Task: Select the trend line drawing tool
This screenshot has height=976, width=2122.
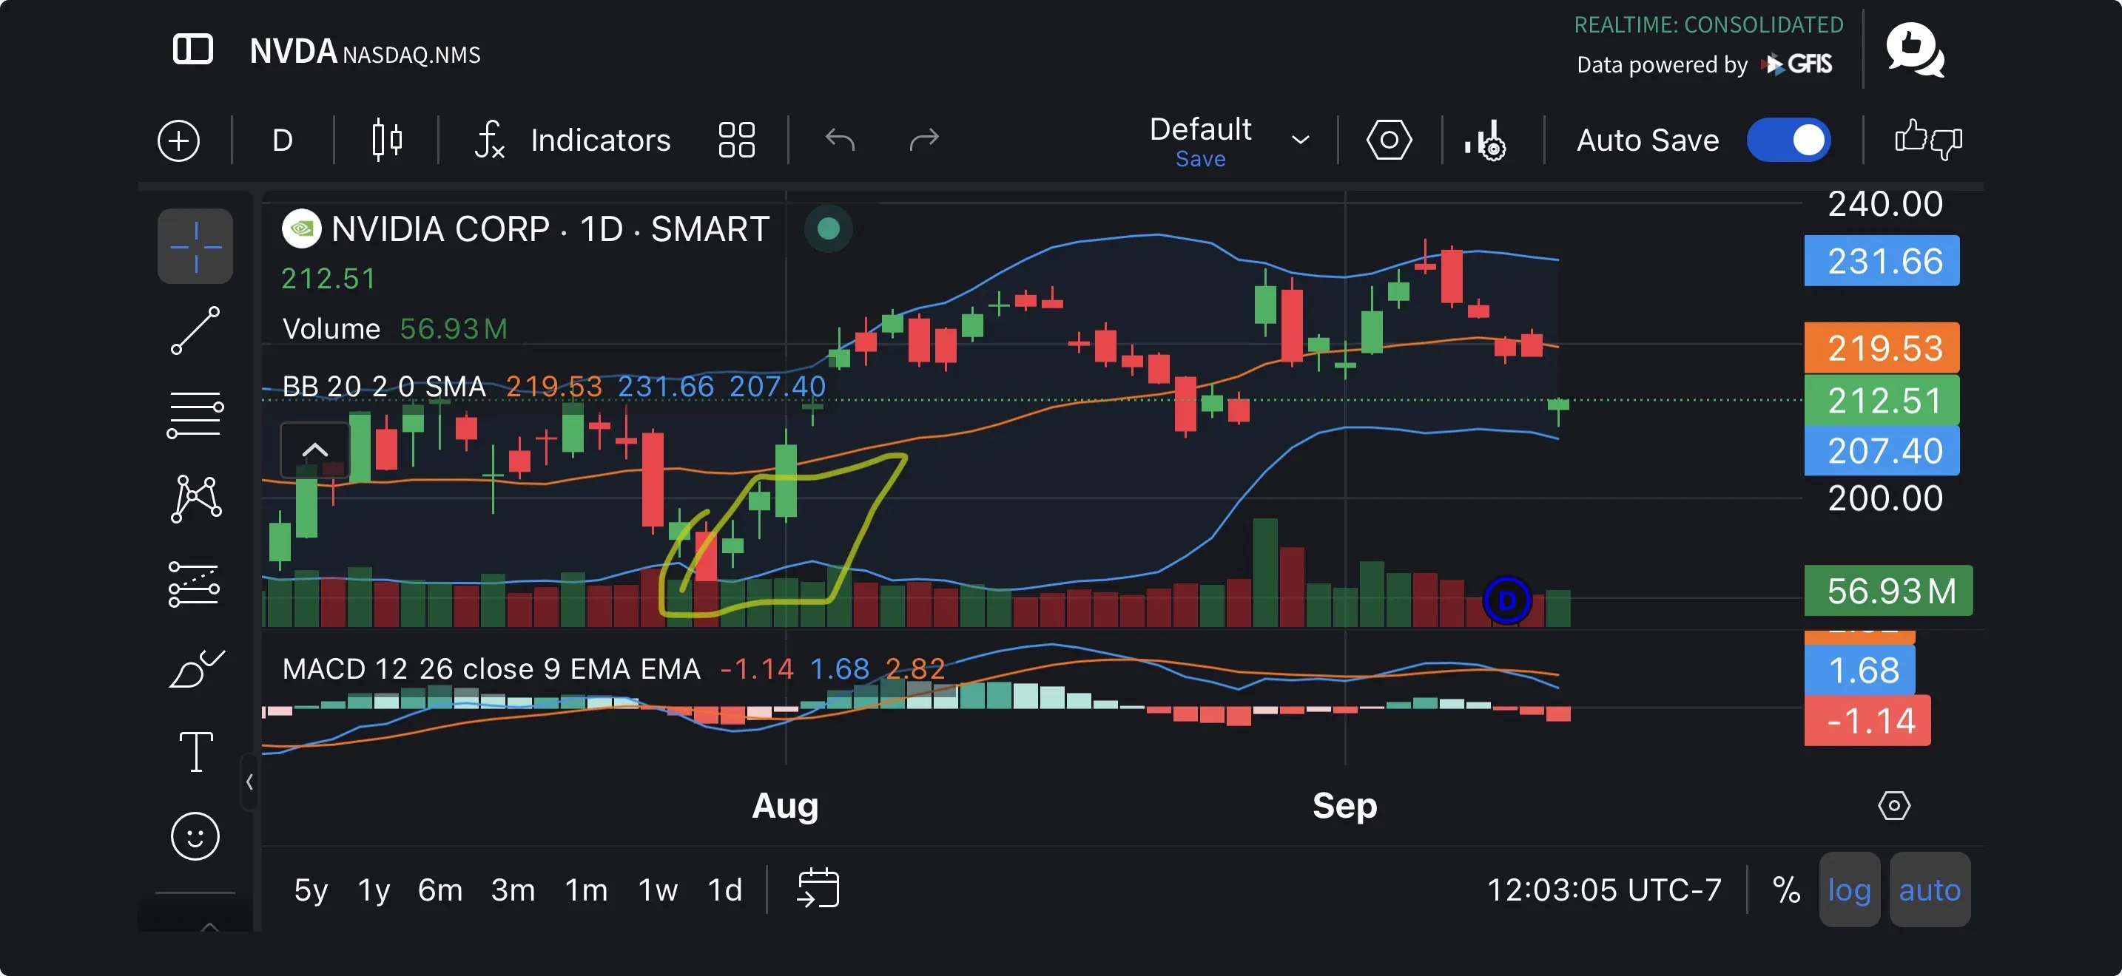Action: (195, 331)
